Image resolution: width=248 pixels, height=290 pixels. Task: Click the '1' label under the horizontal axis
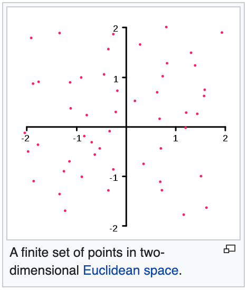point(176,138)
